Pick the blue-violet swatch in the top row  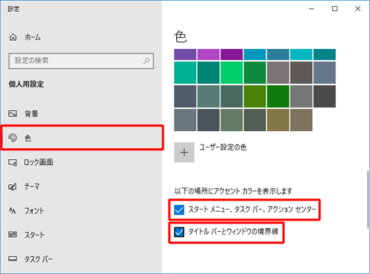185,55
